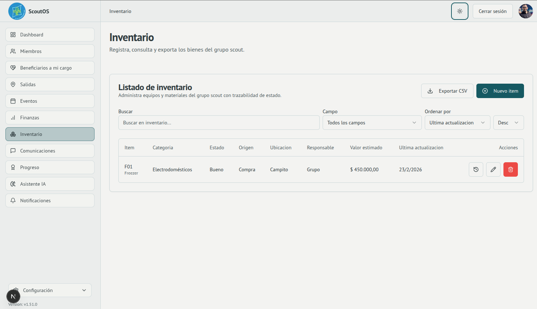Screen dimensions: 537x309
Task: Open the Ultima actualizacion sort dropdown
Action: (457, 123)
